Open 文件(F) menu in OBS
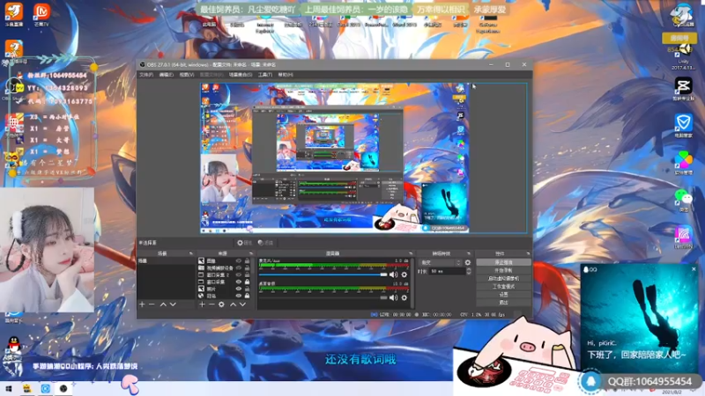This screenshot has height=396, width=705. point(146,75)
